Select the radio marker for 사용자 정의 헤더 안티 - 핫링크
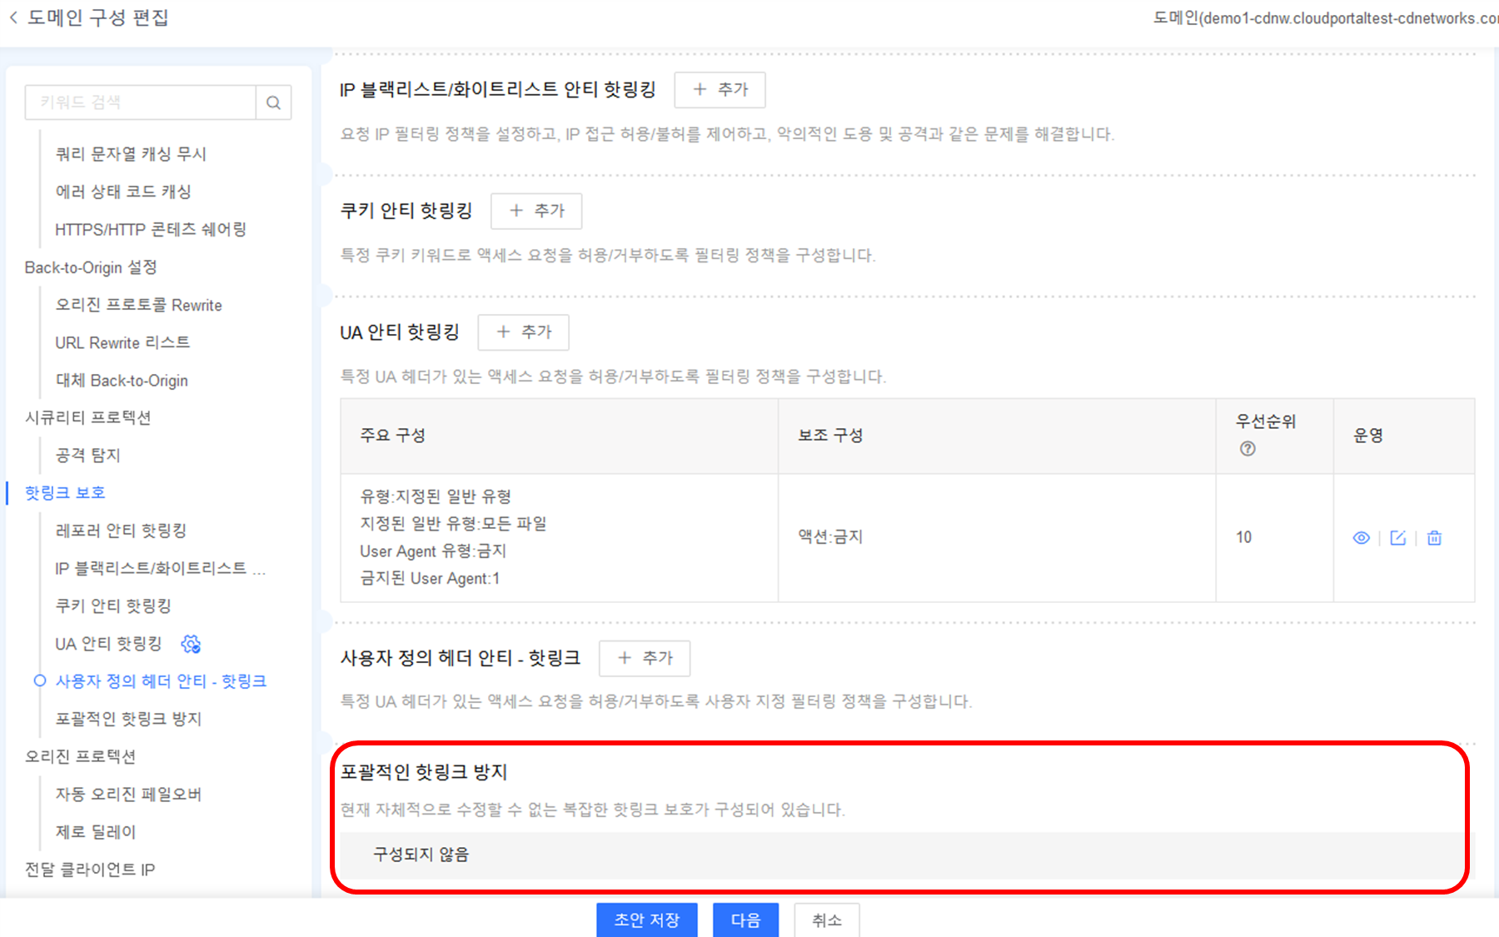1499x937 pixels. coord(40,681)
